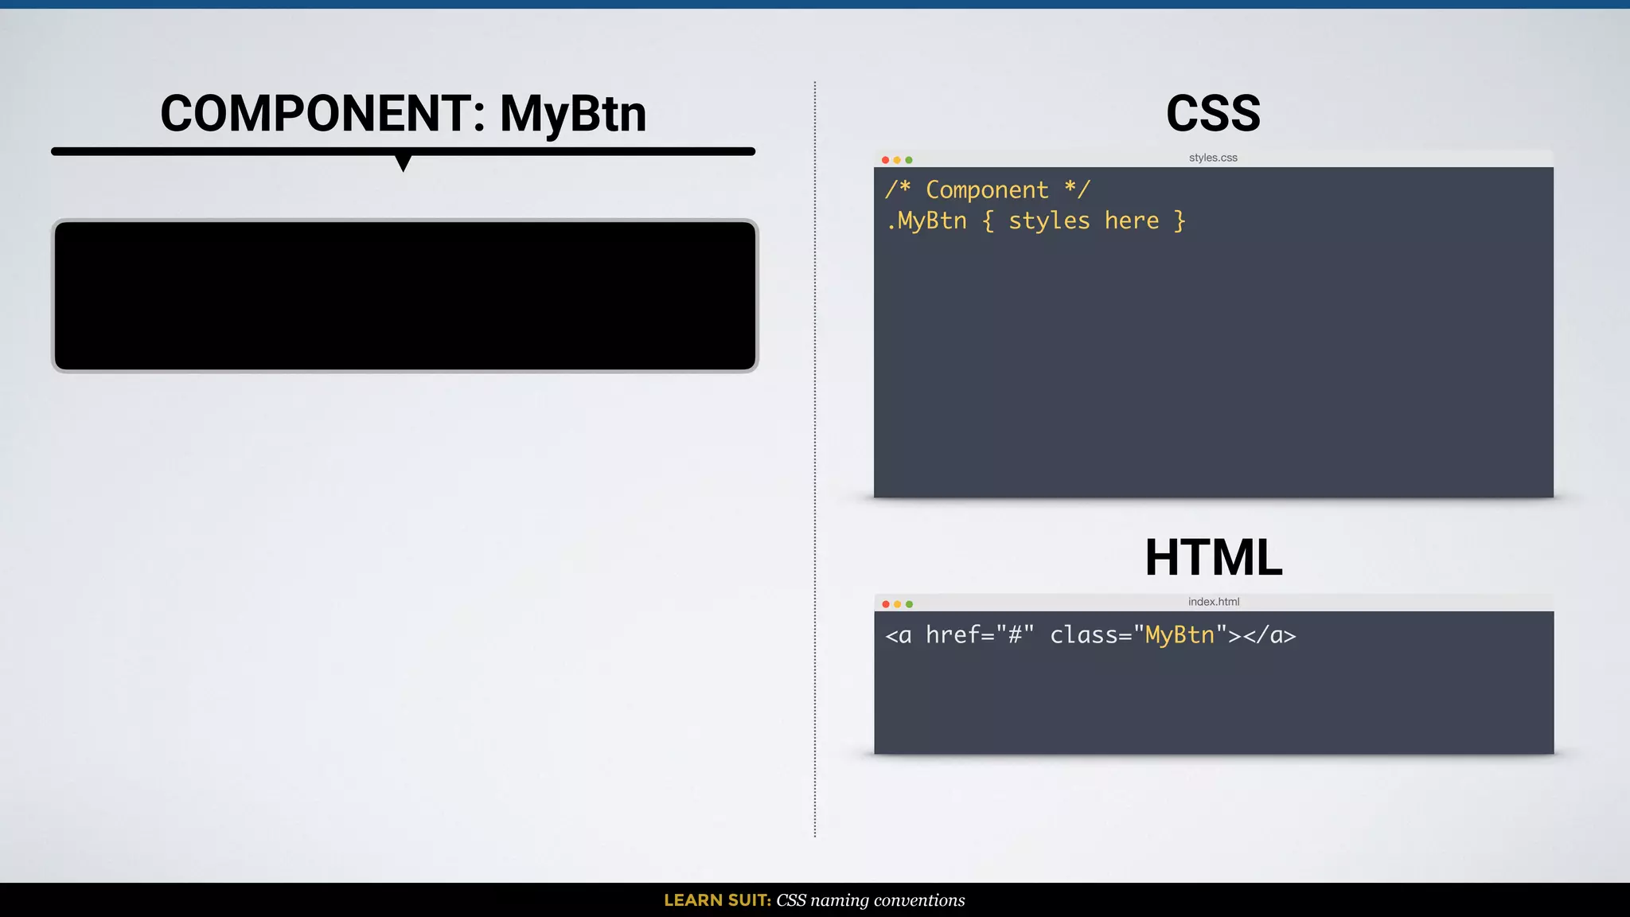This screenshot has width=1630, height=917.
Task: Click the ".MyBtn { styles here }" code line
Action: [1035, 220]
